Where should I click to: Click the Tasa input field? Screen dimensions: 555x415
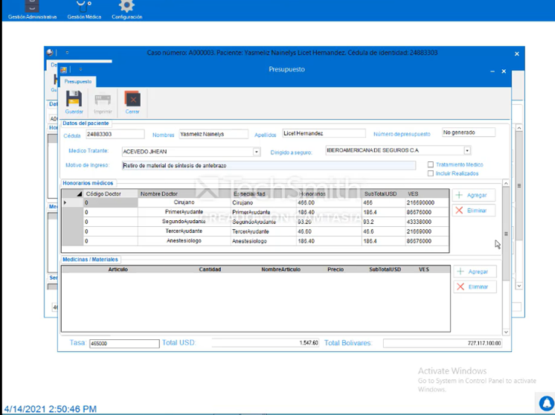(124, 343)
